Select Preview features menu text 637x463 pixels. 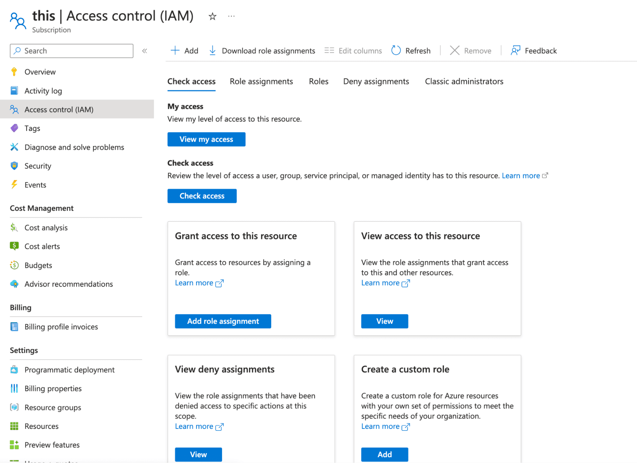click(x=52, y=445)
